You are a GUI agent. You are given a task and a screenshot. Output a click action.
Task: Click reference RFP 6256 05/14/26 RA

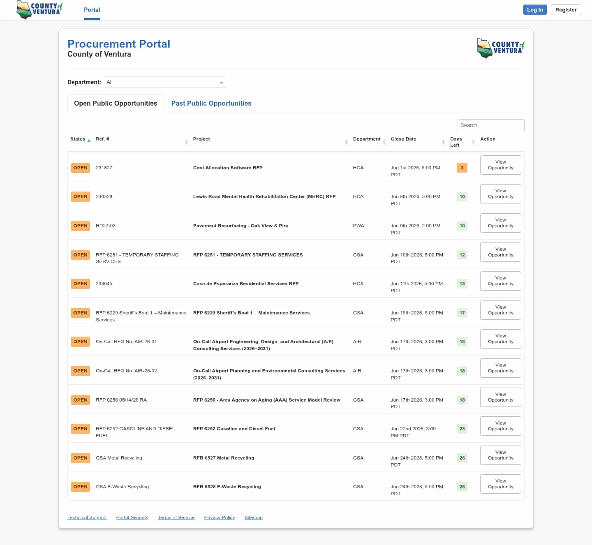tap(121, 400)
